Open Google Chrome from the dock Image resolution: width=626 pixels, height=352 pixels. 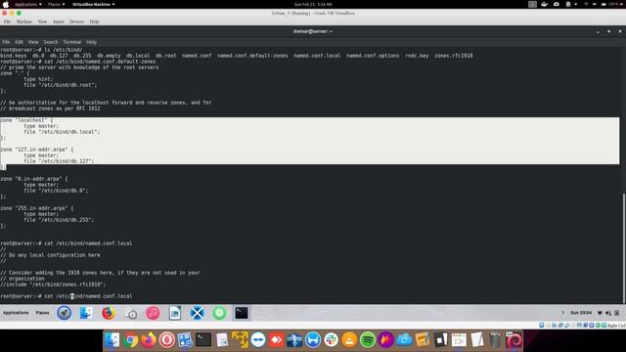pyautogui.click(x=130, y=340)
